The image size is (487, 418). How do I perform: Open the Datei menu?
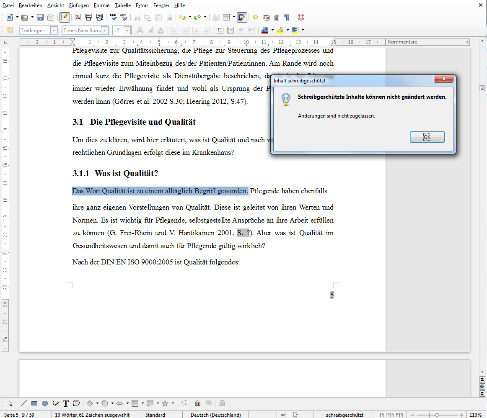pyautogui.click(x=8, y=5)
